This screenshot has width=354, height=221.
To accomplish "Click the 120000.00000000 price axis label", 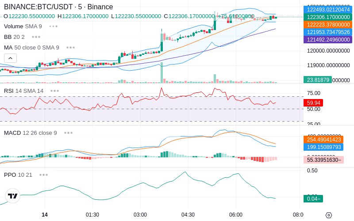I will coord(328,51).
